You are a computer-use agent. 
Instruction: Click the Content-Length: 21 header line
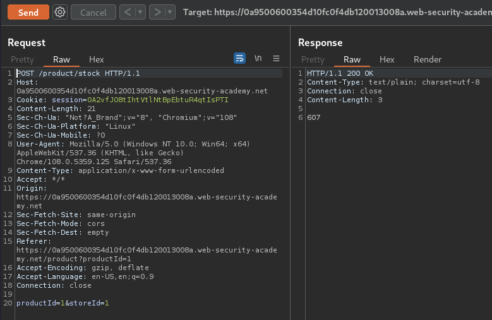click(56, 109)
